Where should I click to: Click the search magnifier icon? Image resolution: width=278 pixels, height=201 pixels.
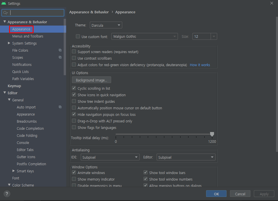pos(5,13)
